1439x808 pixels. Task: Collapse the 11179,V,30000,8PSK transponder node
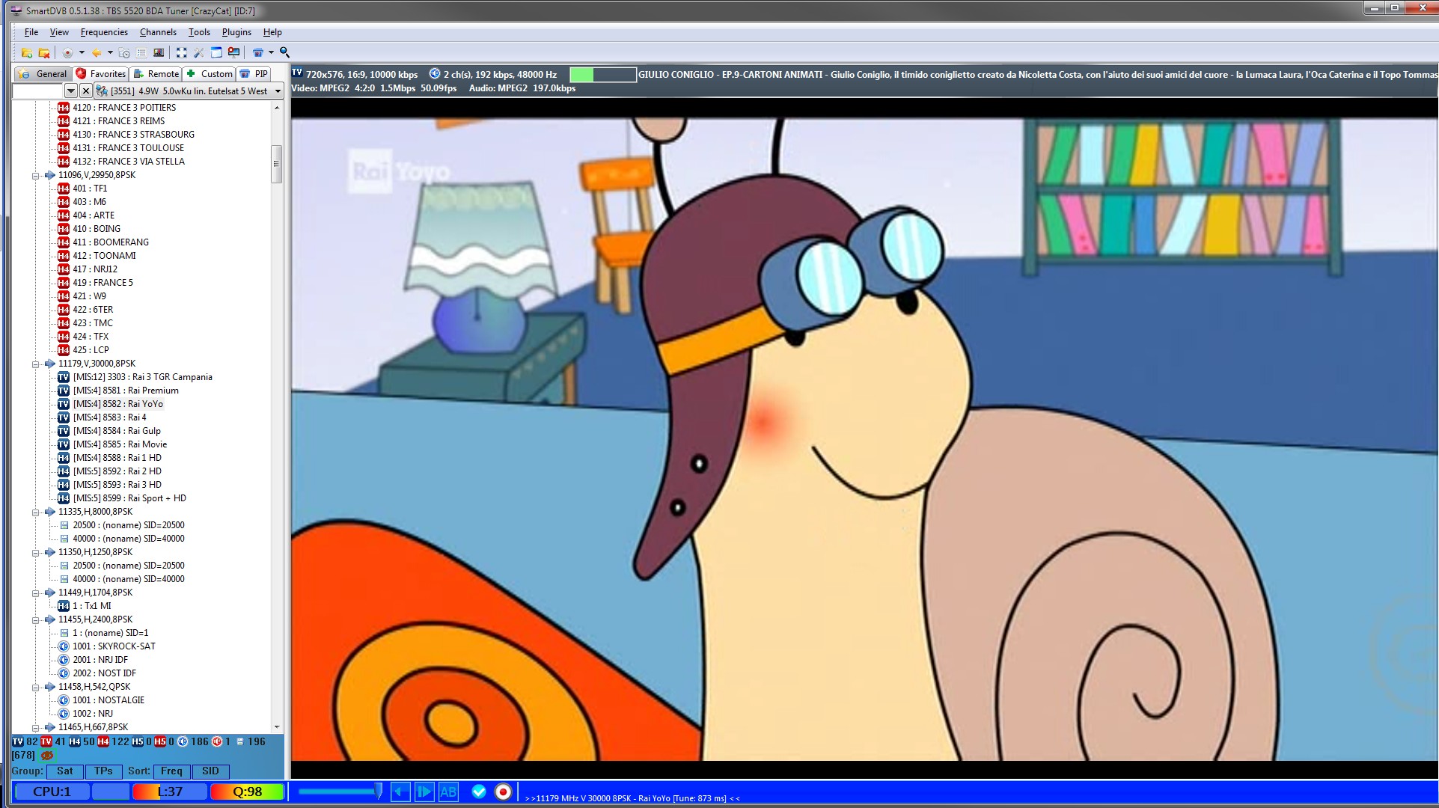35,364
